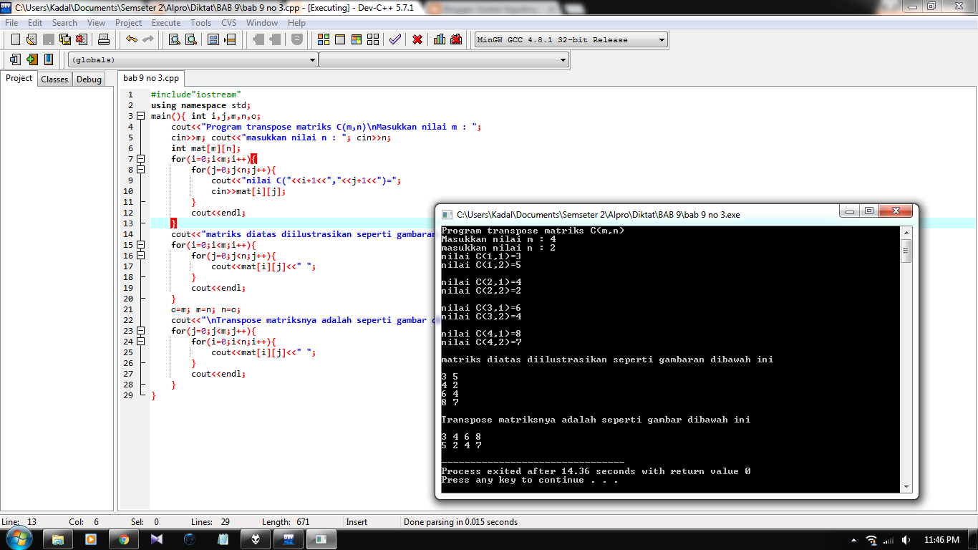Collapse the code fold on line 24
Image resolution: width=978 pixels, height=550 pixels.
coord(141,342)
